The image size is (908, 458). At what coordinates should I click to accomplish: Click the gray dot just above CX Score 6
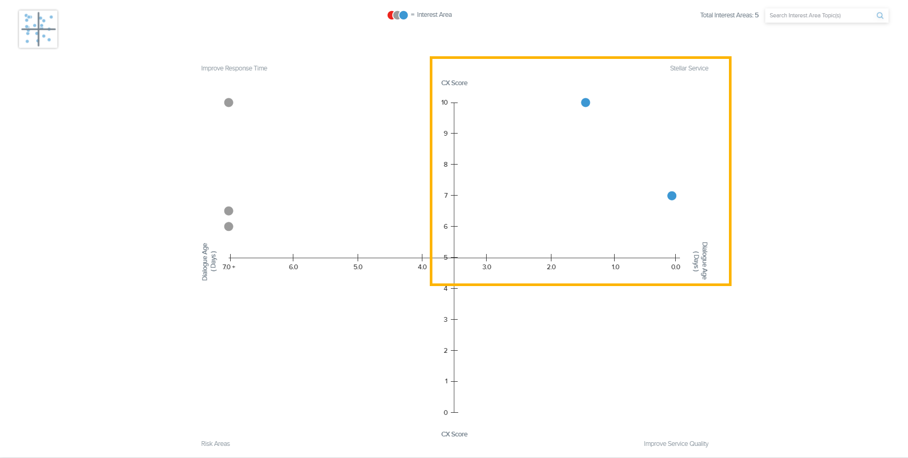229,211
